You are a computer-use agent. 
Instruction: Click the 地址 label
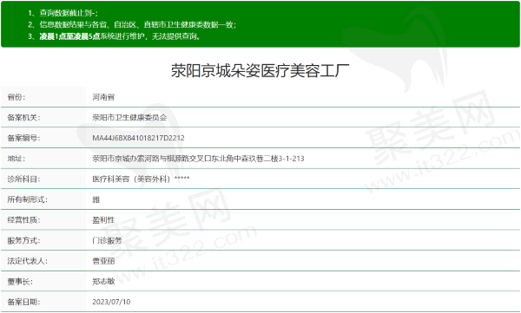coord(16,159)
